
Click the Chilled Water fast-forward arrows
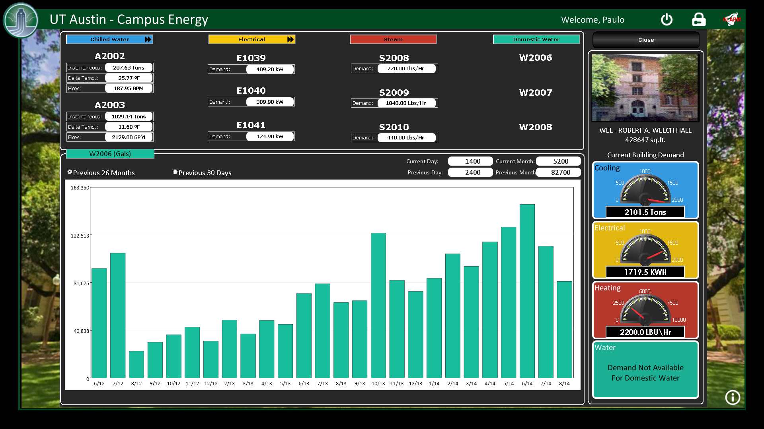click(148, 39)
